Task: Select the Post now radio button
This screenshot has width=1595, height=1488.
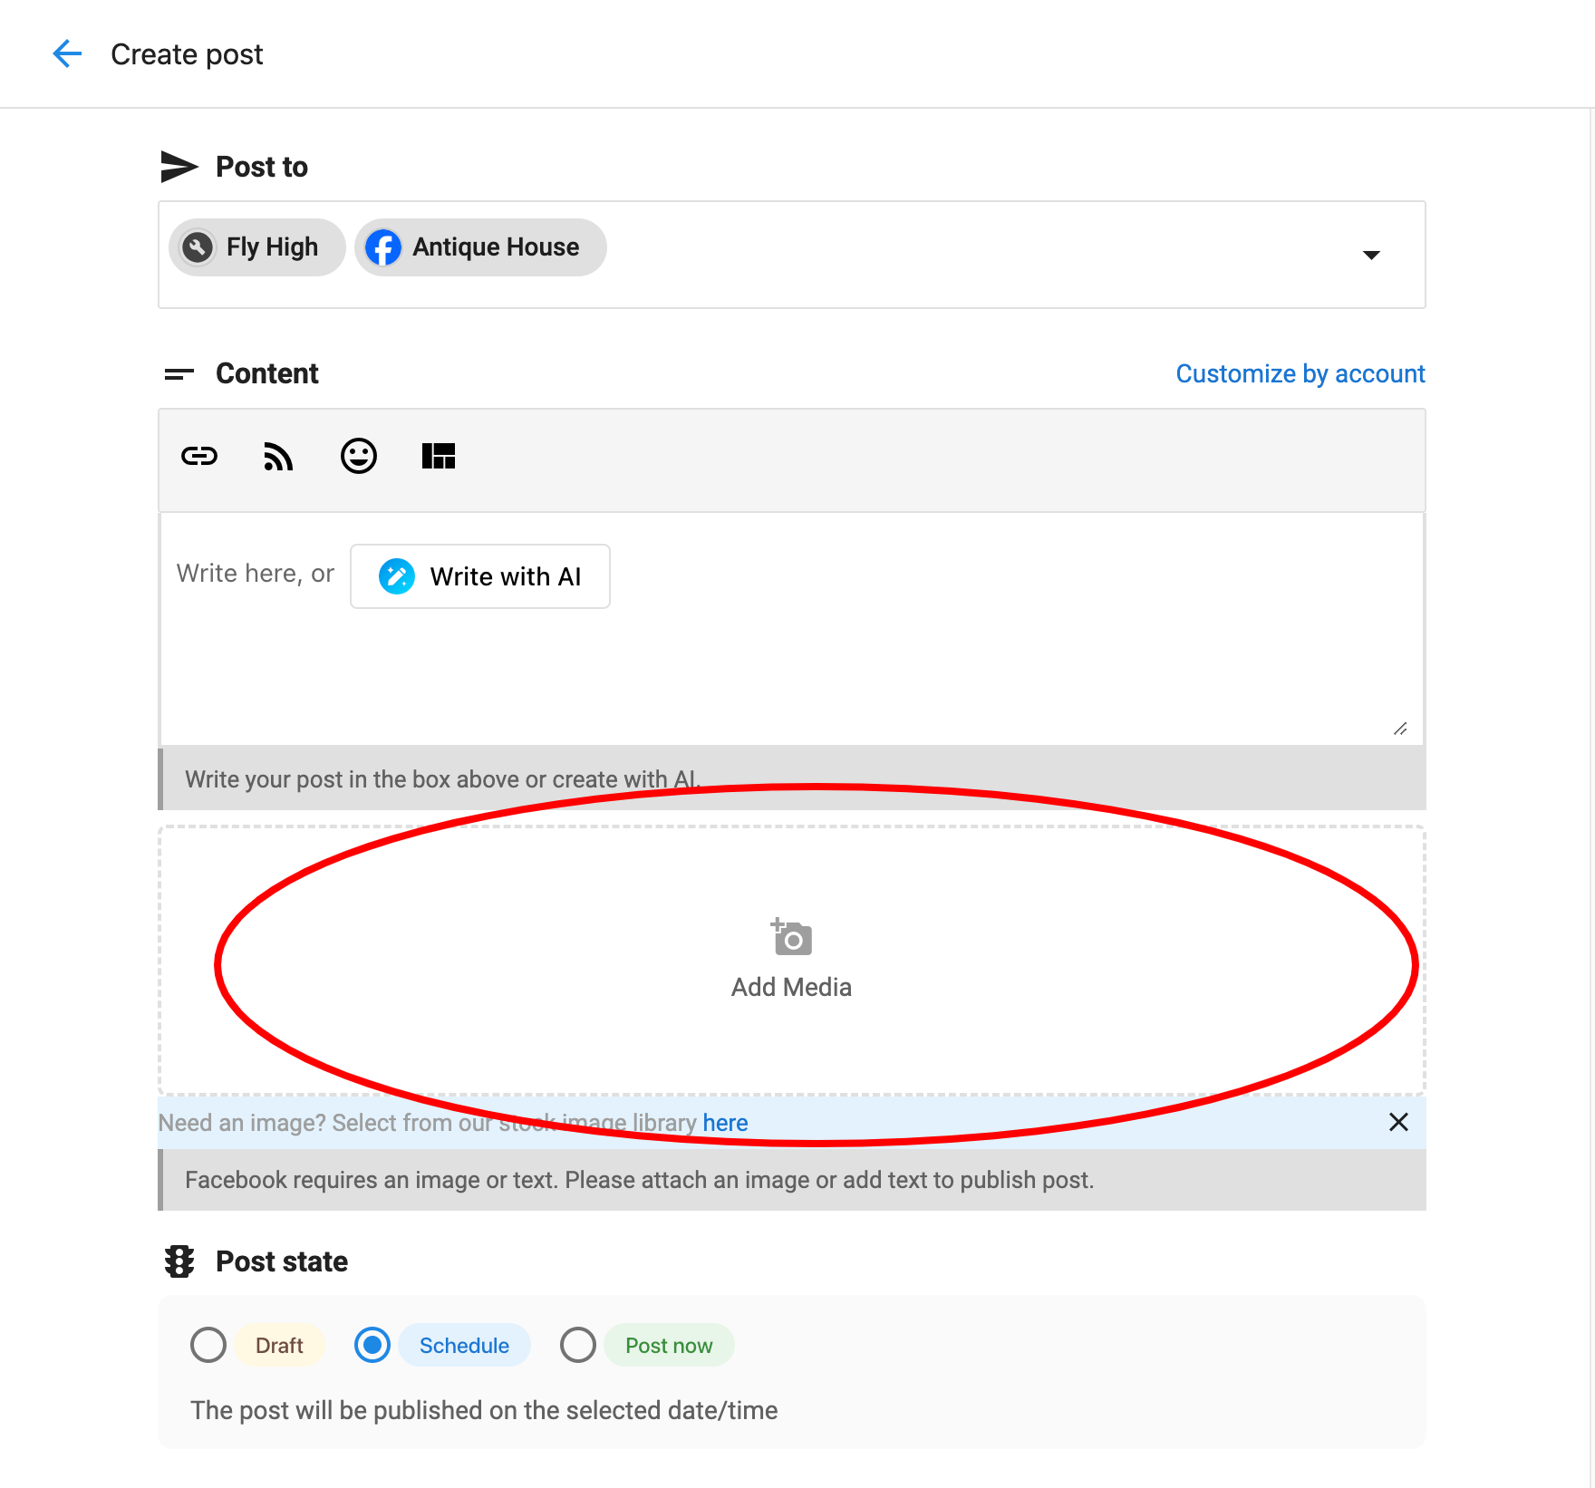Action: click(x=578, y=1345)
